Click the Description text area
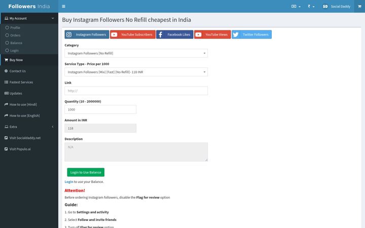 coord(136,152)
